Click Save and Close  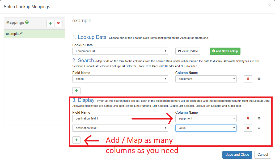(237, 154)
